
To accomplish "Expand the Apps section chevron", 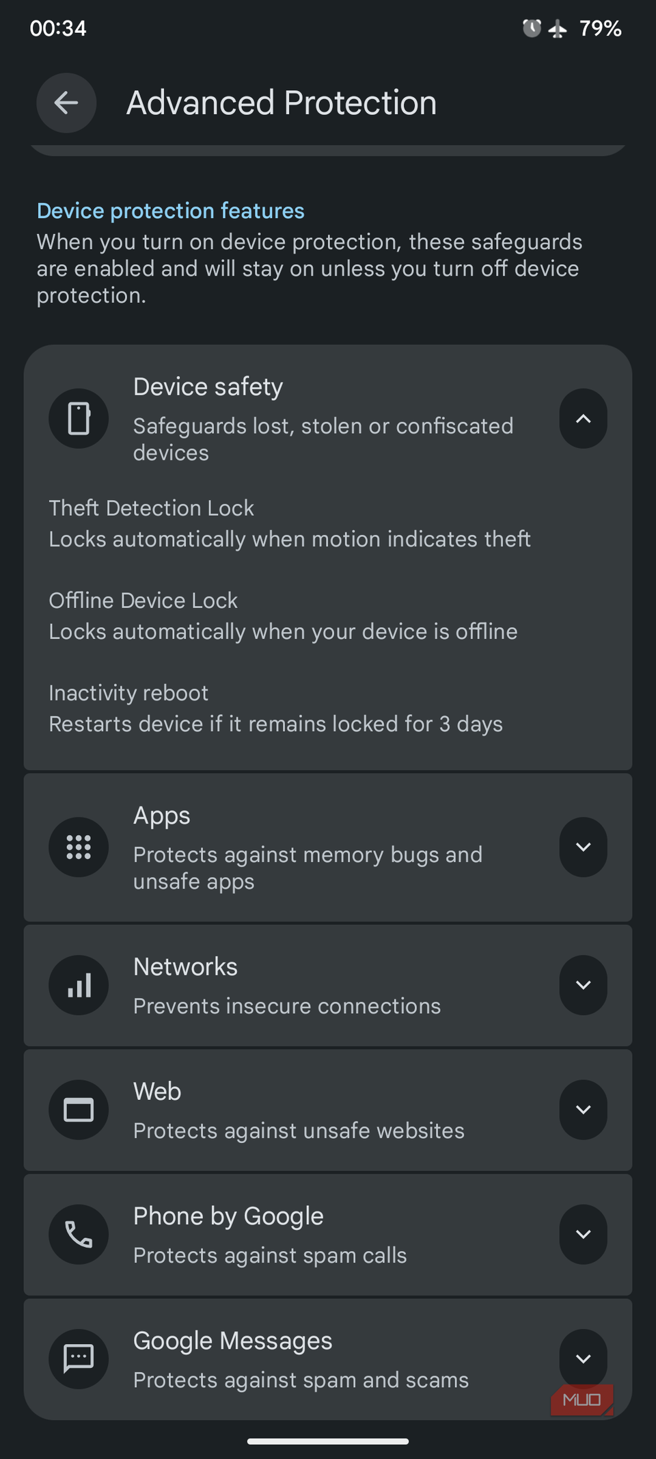I will 583,847.
